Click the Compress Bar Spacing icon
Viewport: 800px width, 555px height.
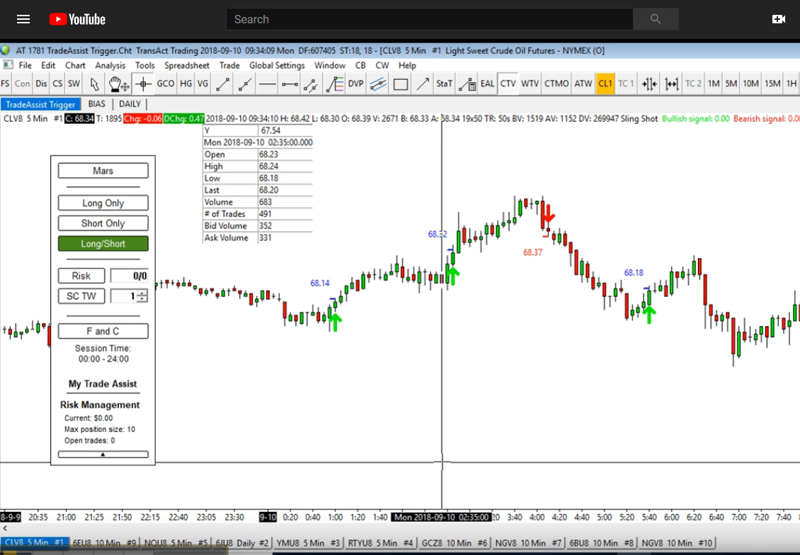649,84
